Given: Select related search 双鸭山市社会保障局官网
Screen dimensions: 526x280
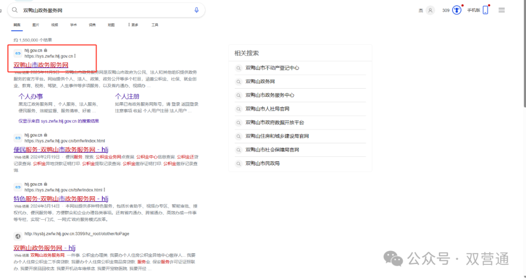Looking at the screenshot, I should pos(272,150).
